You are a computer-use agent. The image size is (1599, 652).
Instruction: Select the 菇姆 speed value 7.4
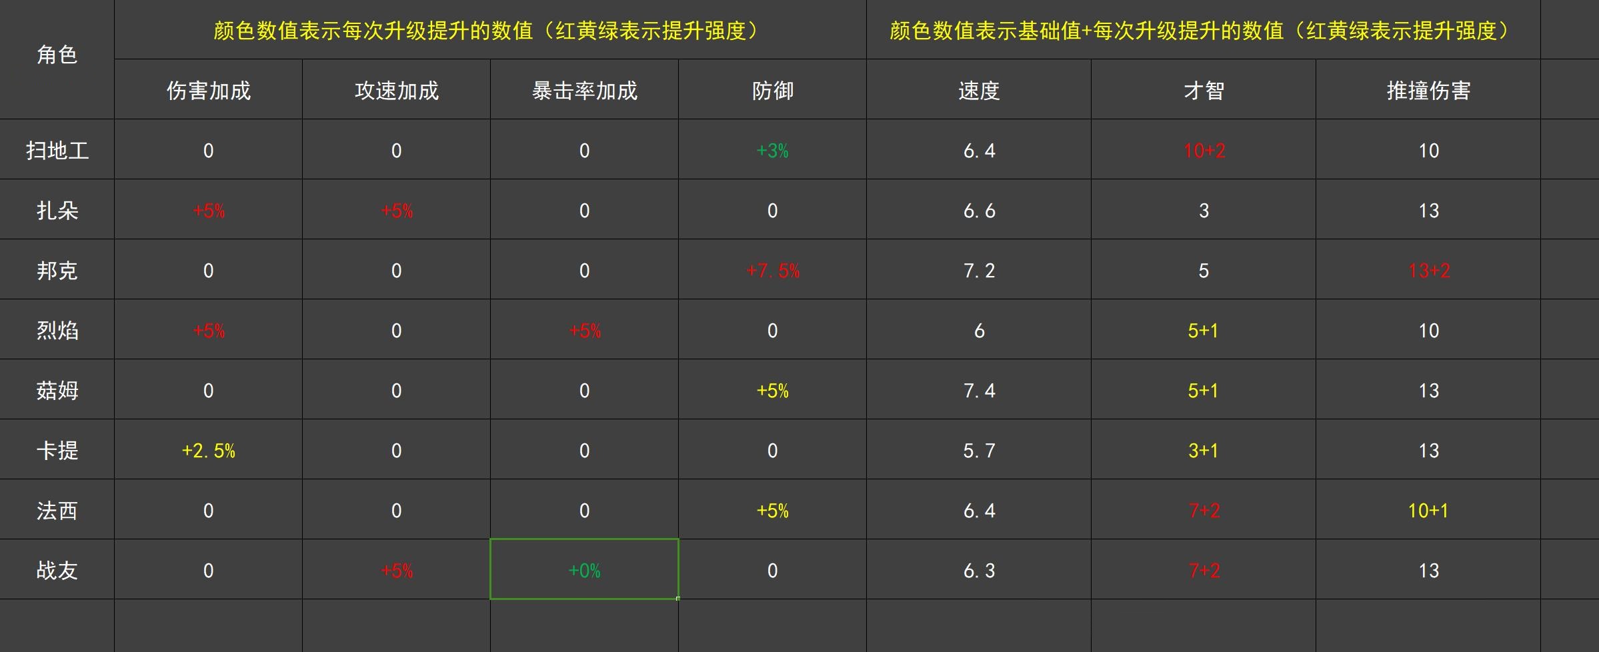978,391
